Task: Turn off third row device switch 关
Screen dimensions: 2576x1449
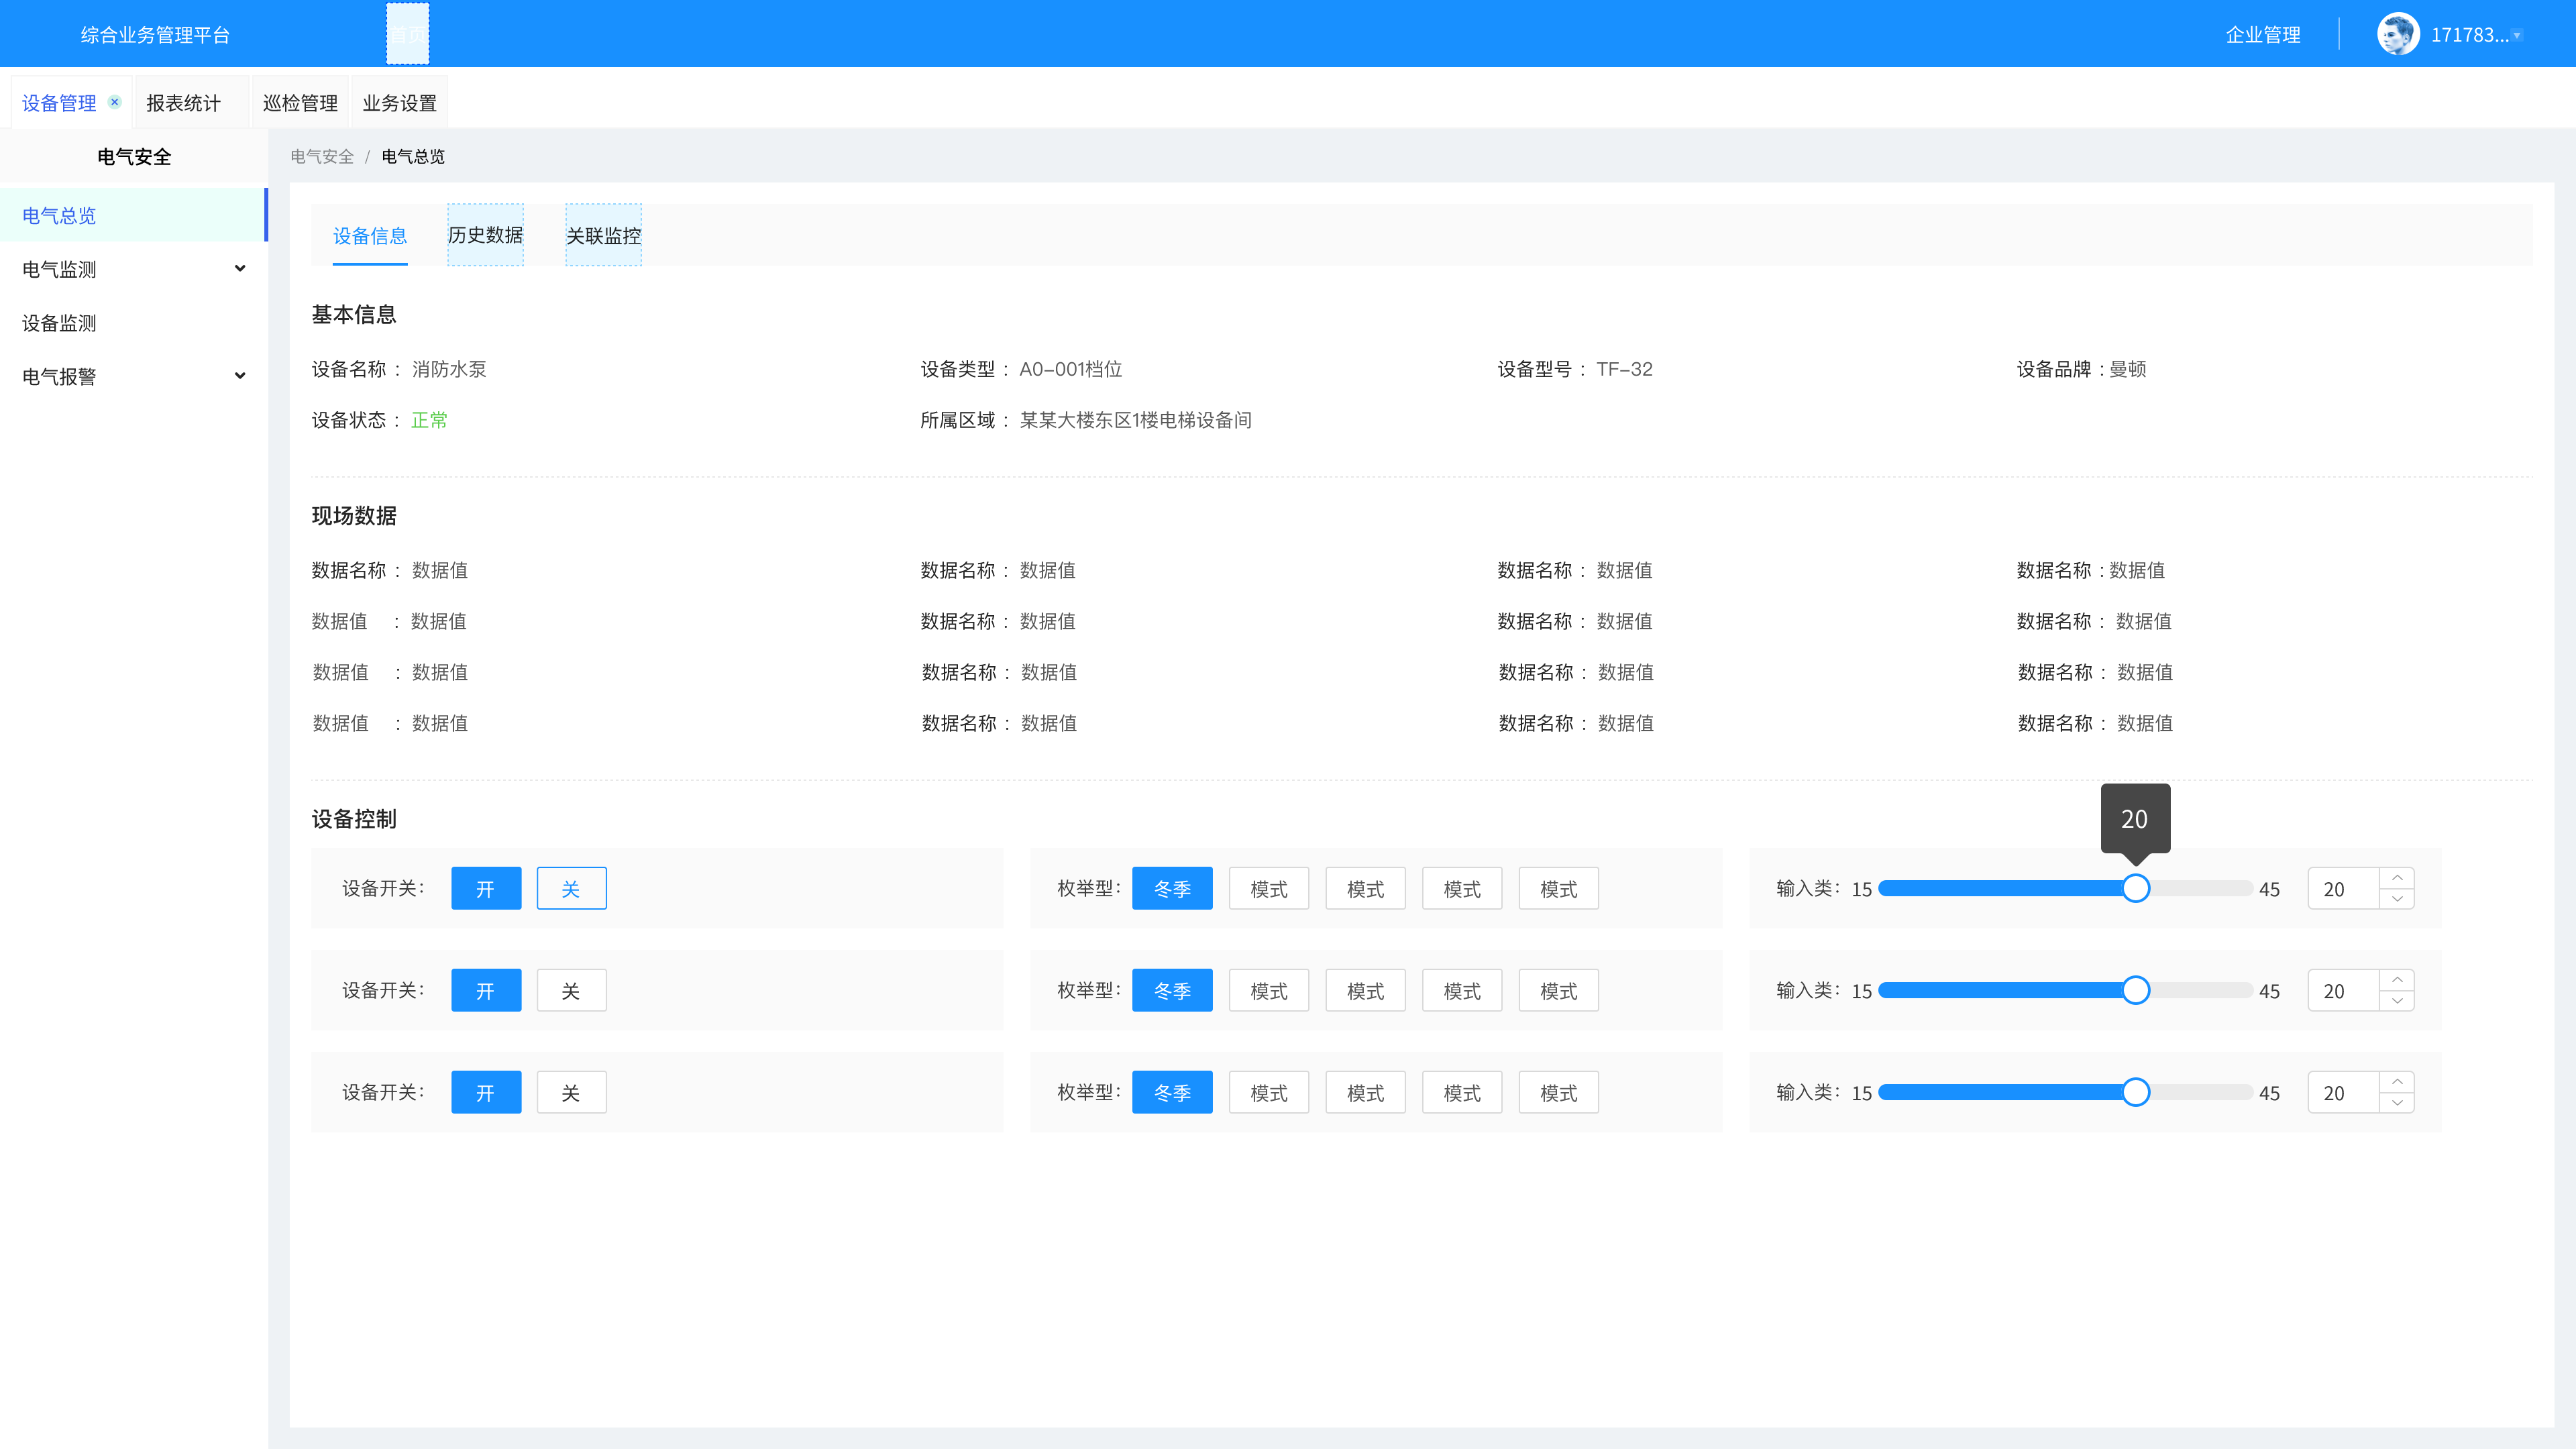Action: pyautogui.click(x=571, y=1092)
